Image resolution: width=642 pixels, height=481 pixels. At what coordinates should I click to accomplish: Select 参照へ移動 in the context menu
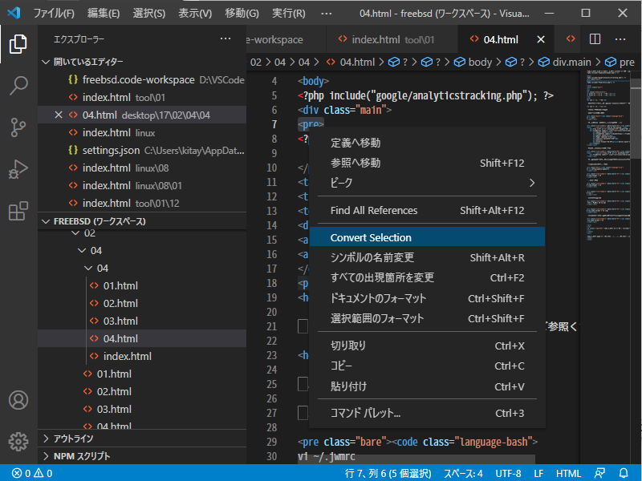coord(427,163)
